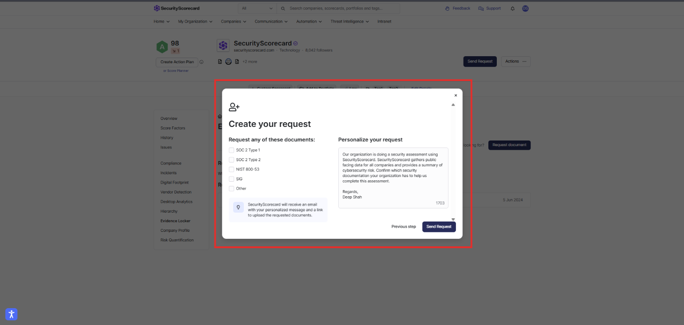
Task: Expand the Threat Intelligence menu
Action: tap(350, 22)
